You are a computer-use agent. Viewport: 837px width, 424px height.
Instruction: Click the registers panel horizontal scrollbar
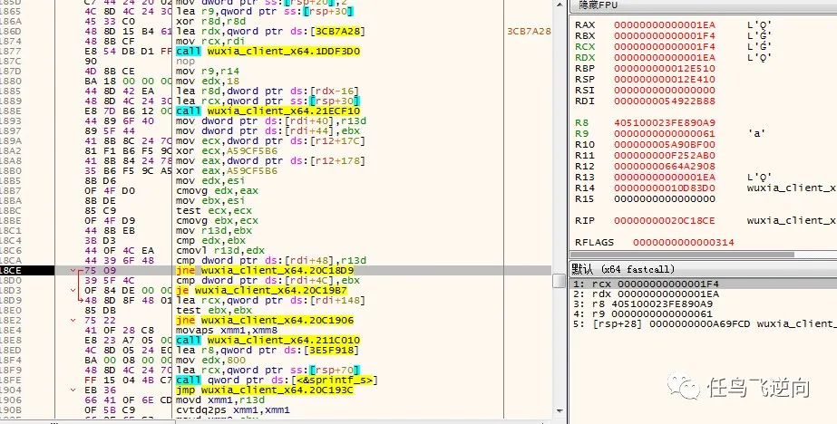click(682, 255)
